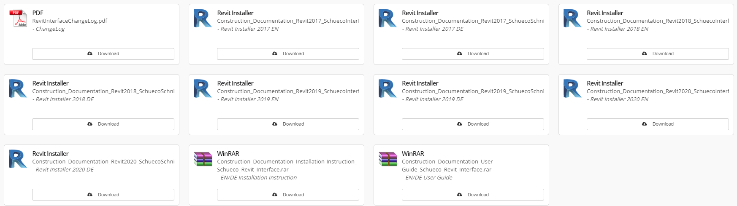Download the EN/DE Installation Instruction archive
The height and width of the screenshot is (206, 737).
288,195
